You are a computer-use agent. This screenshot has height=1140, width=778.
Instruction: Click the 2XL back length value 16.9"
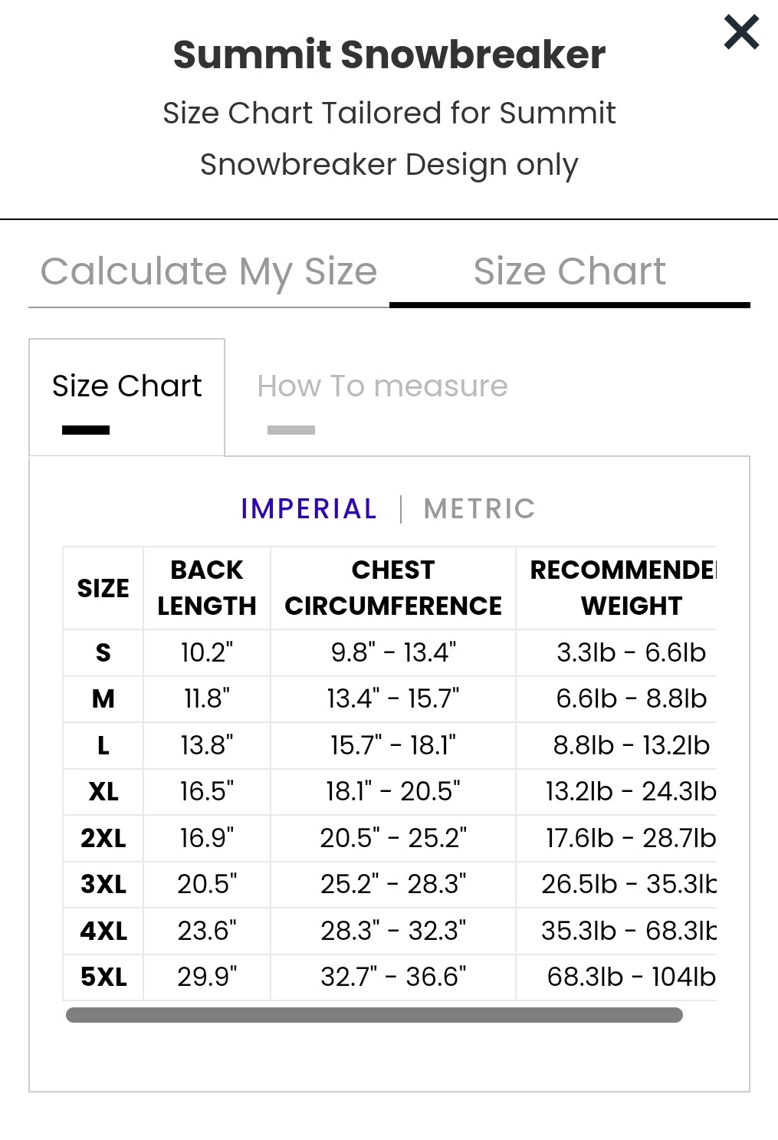click(207, 838)
